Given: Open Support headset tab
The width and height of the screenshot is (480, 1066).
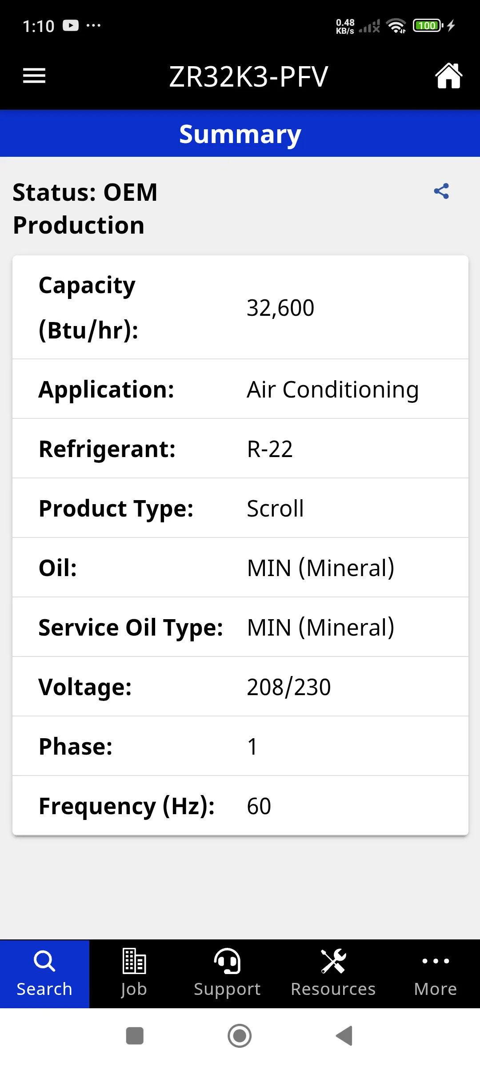Looking at the screenshot, I should tap(227, 974).
